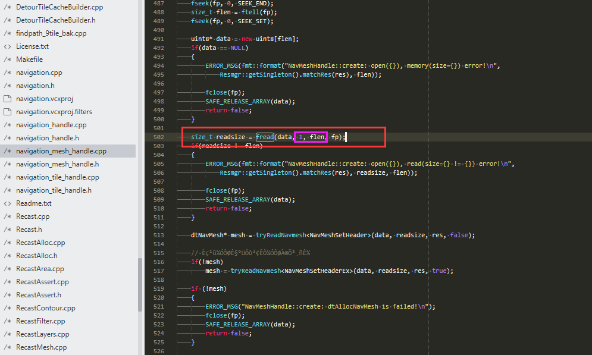Click the source icon beside Makefile
This screenshot has height=355, width=592.
click(x=7, y=59)
